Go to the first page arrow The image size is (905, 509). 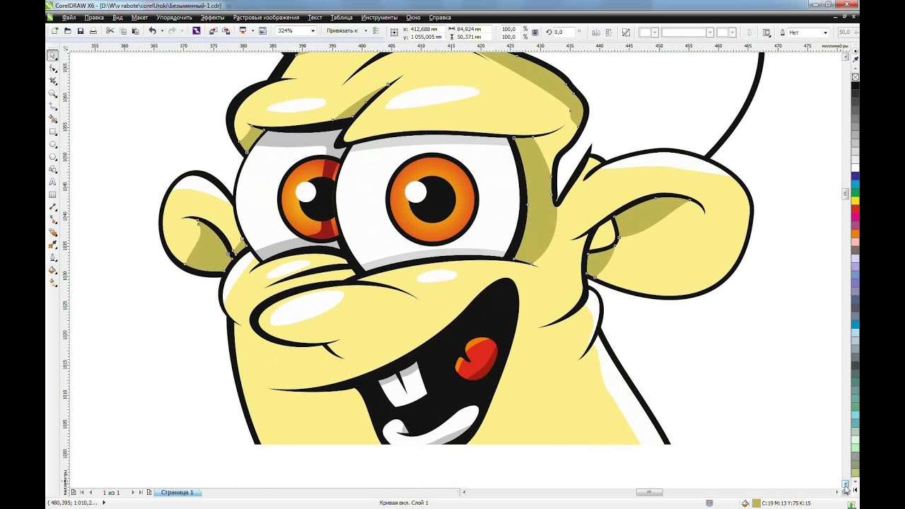(82, 492)
